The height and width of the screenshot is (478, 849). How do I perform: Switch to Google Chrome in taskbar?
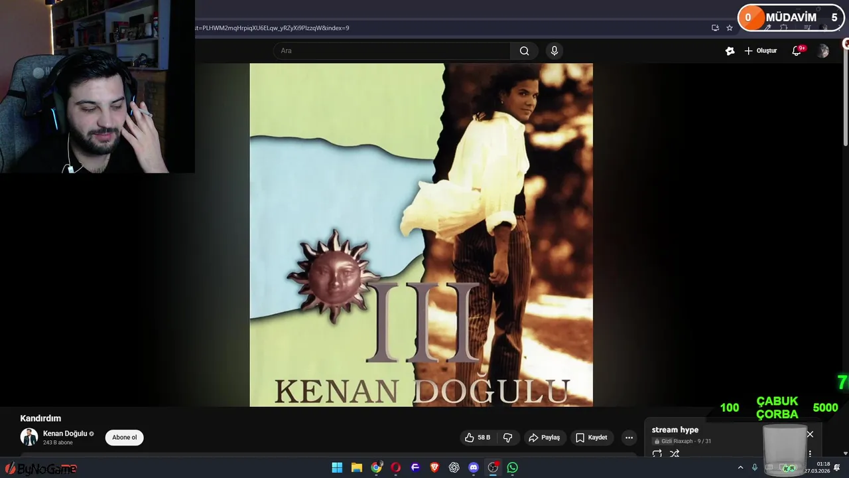(376, 467)
